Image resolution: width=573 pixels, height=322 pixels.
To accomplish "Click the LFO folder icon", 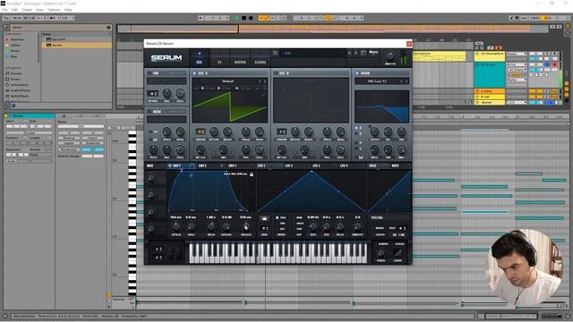I will click(x=264, y=218).
